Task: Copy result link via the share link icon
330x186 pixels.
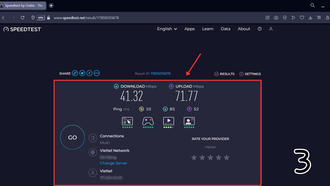Action: (x=75, y=73)
